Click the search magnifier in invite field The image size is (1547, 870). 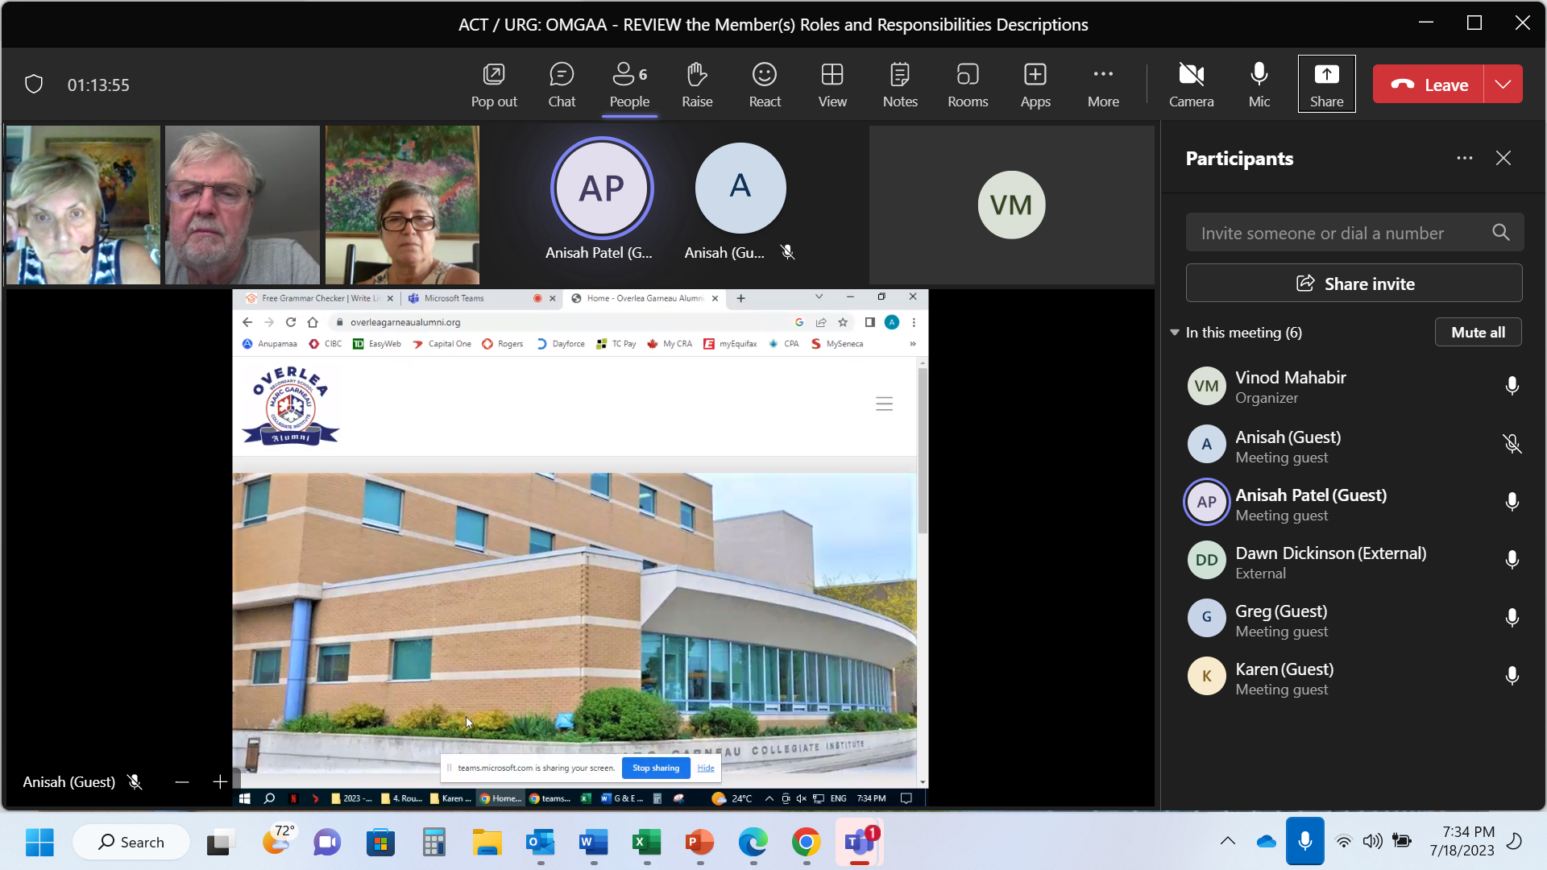[1500, 233]
